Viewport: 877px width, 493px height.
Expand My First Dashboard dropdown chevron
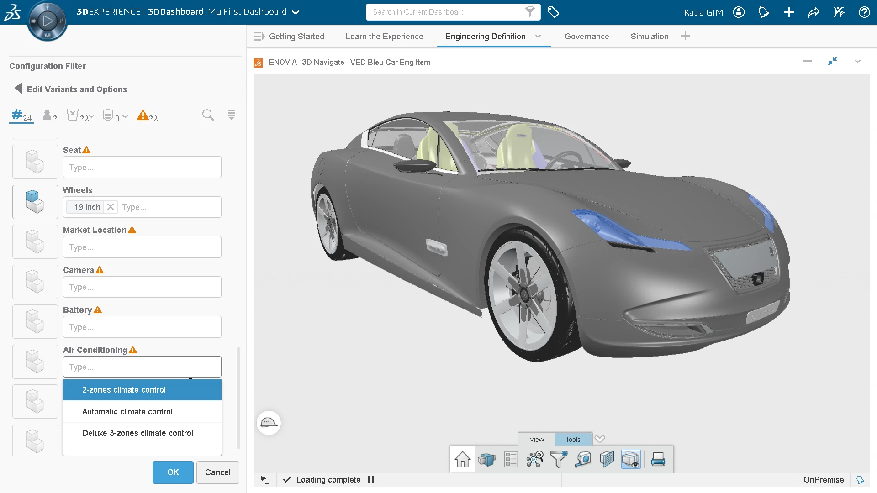tap(296, 12)
